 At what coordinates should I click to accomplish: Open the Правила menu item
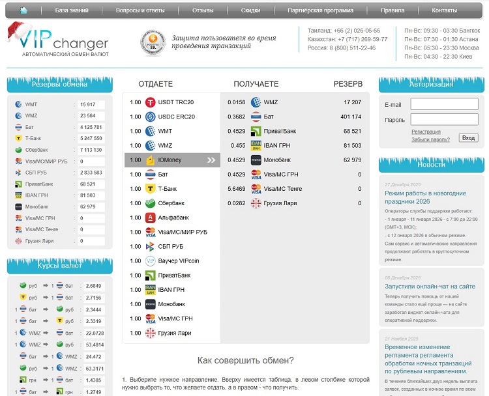pos(393,10)
